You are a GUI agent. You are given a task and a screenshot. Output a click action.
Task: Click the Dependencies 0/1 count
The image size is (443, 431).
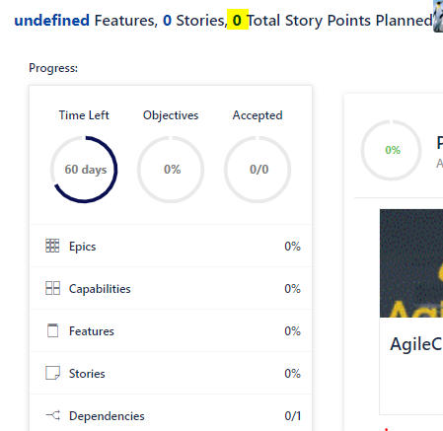click(x=293, y=416)
